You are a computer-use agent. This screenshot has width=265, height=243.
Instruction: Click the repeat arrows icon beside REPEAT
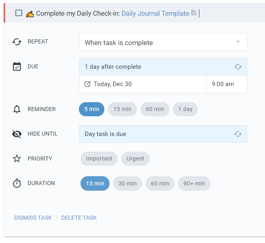[x=17, y=42]
